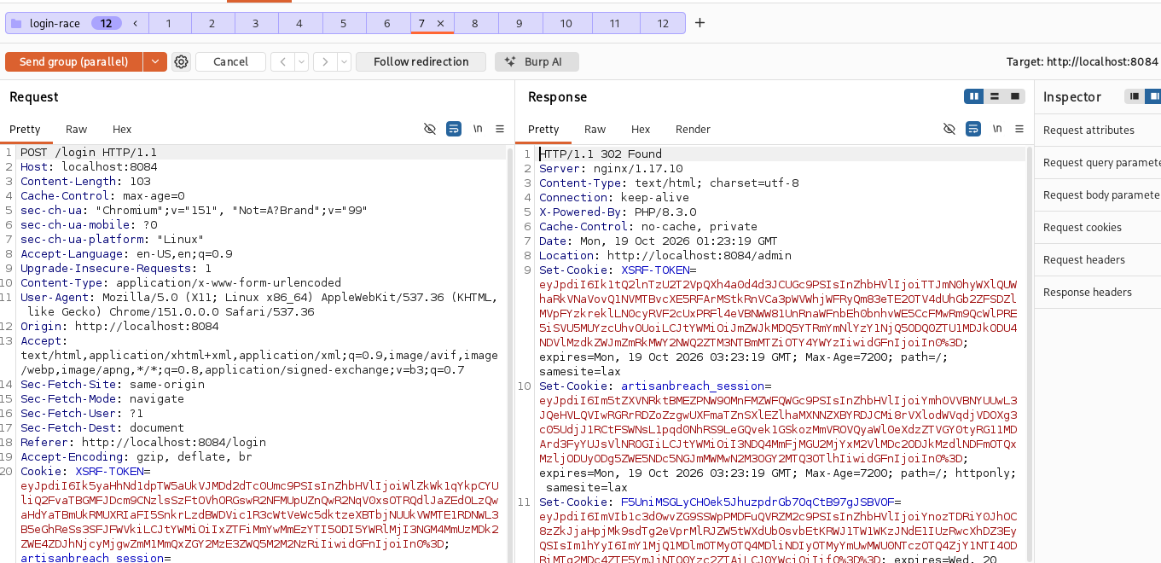Add a new Repeater tab
This screenshot has height=563, width=1161.
pos(700,23)
